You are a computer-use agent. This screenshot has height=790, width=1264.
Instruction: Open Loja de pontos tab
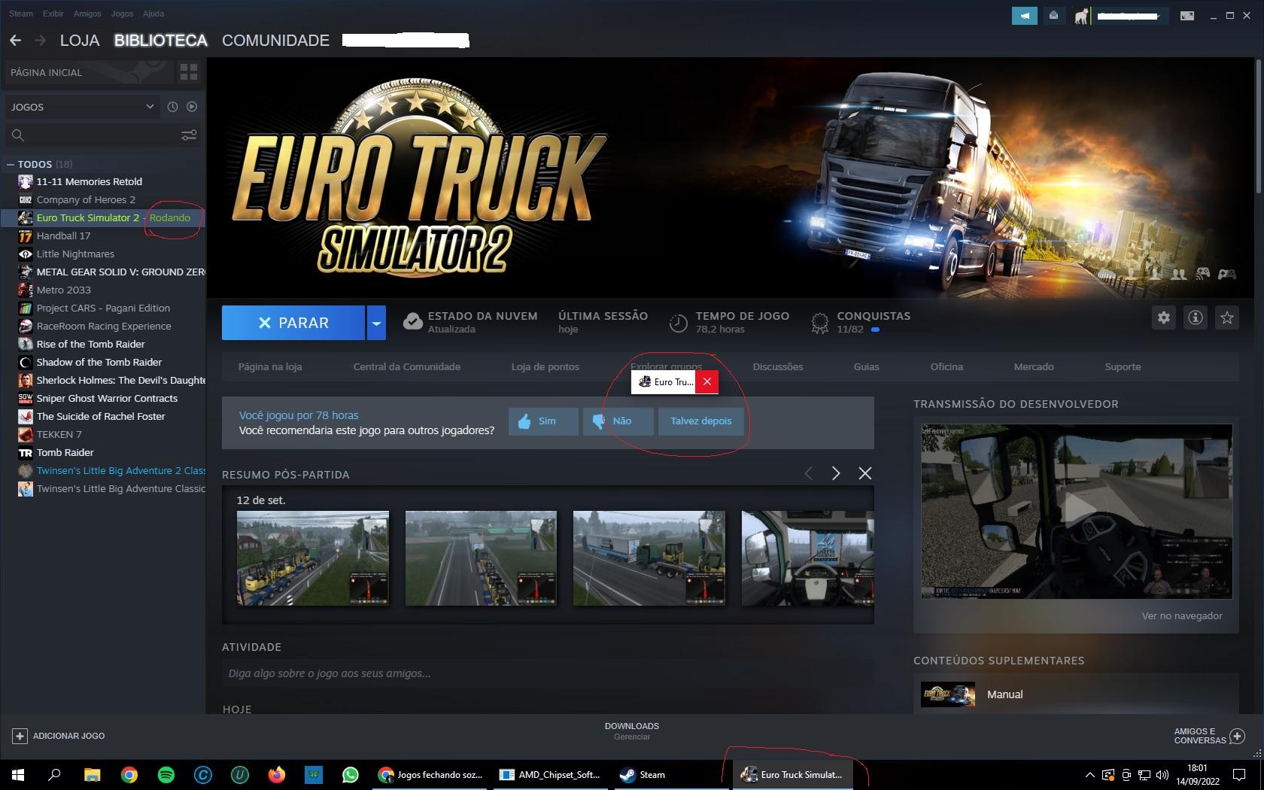click(x=545, y=366)
